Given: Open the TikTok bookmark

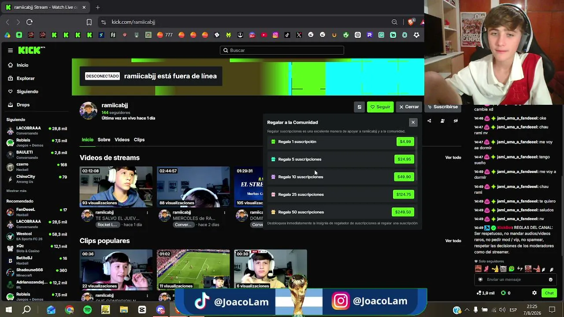Looking at the screenshot, I should pyautogui.click(x=287, y=35).
